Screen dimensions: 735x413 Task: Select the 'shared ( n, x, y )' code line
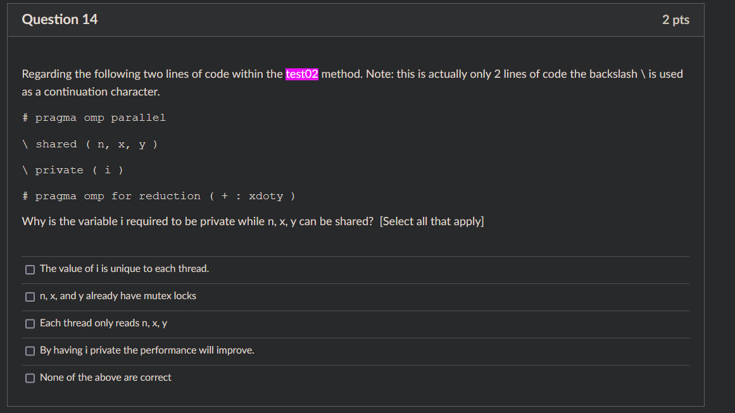(90, 144)
